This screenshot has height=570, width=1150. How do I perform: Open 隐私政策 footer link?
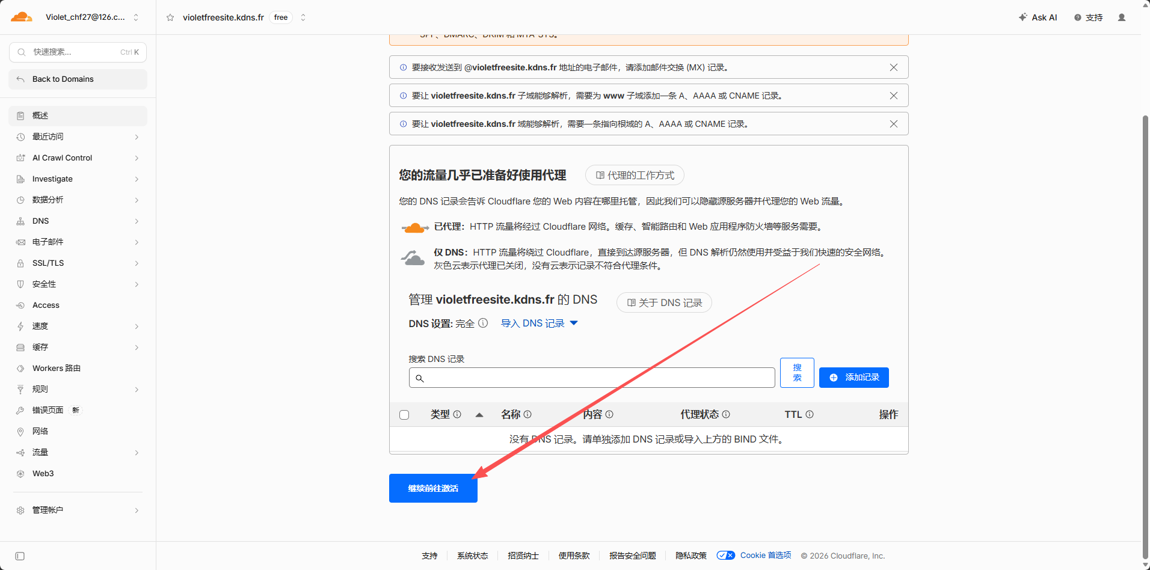click(691, 556)
